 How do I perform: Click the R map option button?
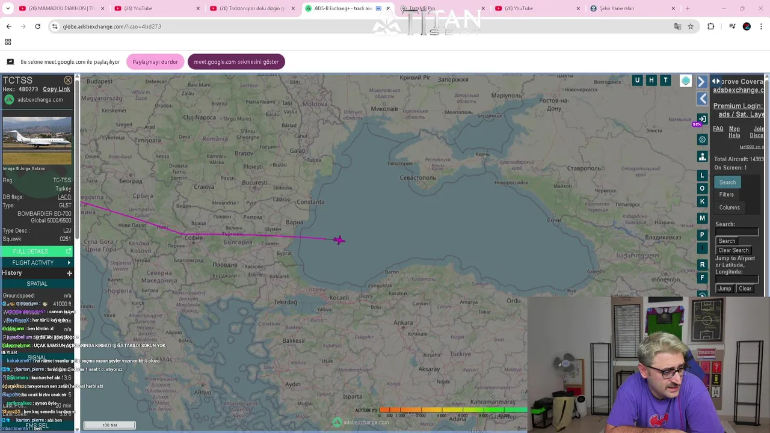coord(702,265)
